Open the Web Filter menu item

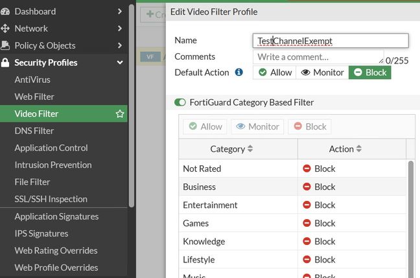tap(34, 97)
